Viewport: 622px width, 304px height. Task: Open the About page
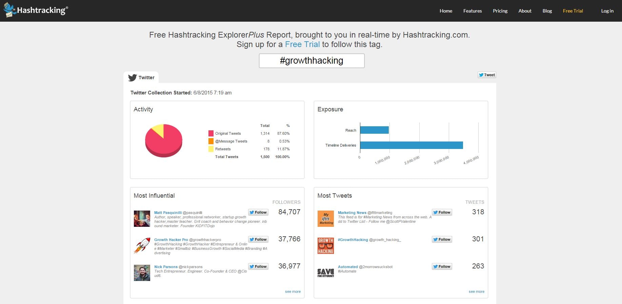(525, 11)
